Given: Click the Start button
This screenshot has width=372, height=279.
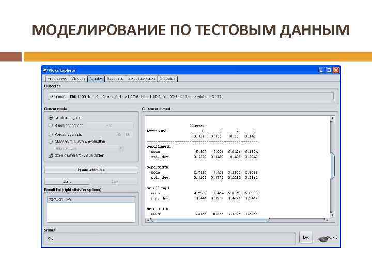Looking at the screenshot, I should coord(67,181).
